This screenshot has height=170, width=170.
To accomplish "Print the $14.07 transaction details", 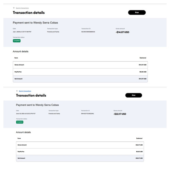I will tap(137, 13).
